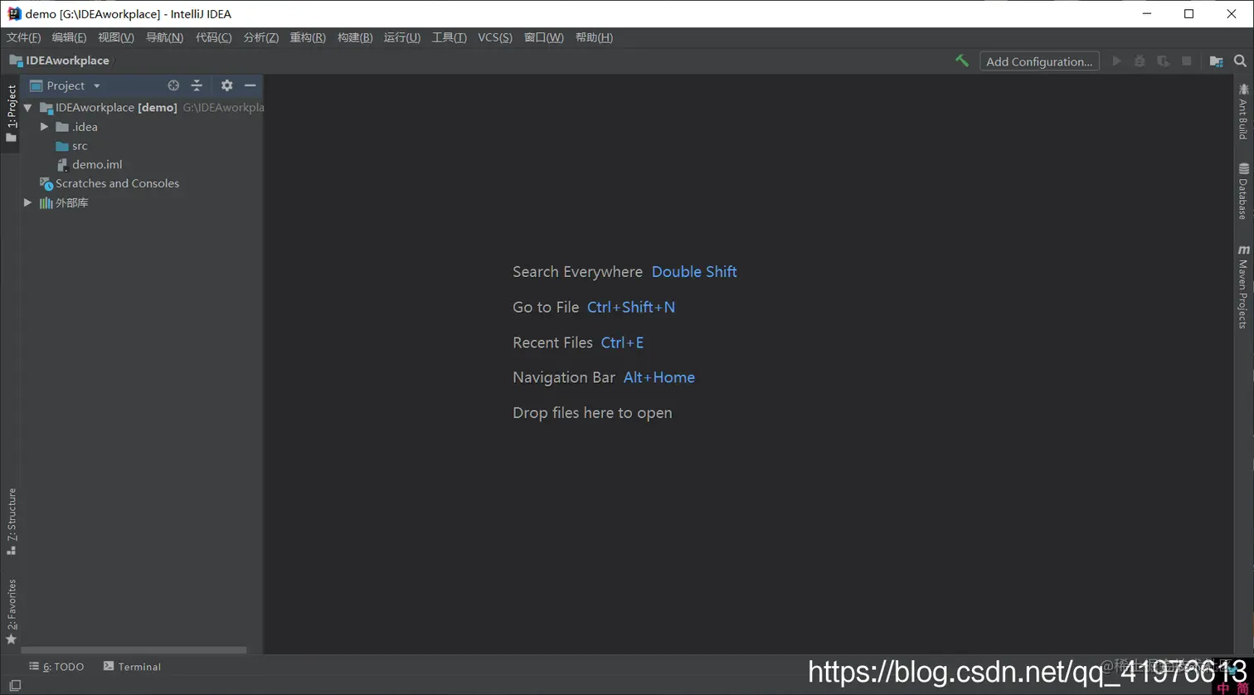1254x695 pixels.
Task: Open the Database side tab
Action: click(1243, 191)
